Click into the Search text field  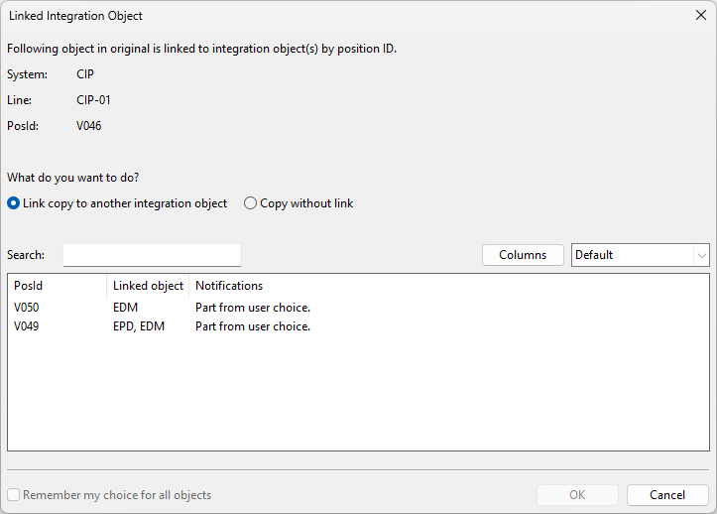152,255
